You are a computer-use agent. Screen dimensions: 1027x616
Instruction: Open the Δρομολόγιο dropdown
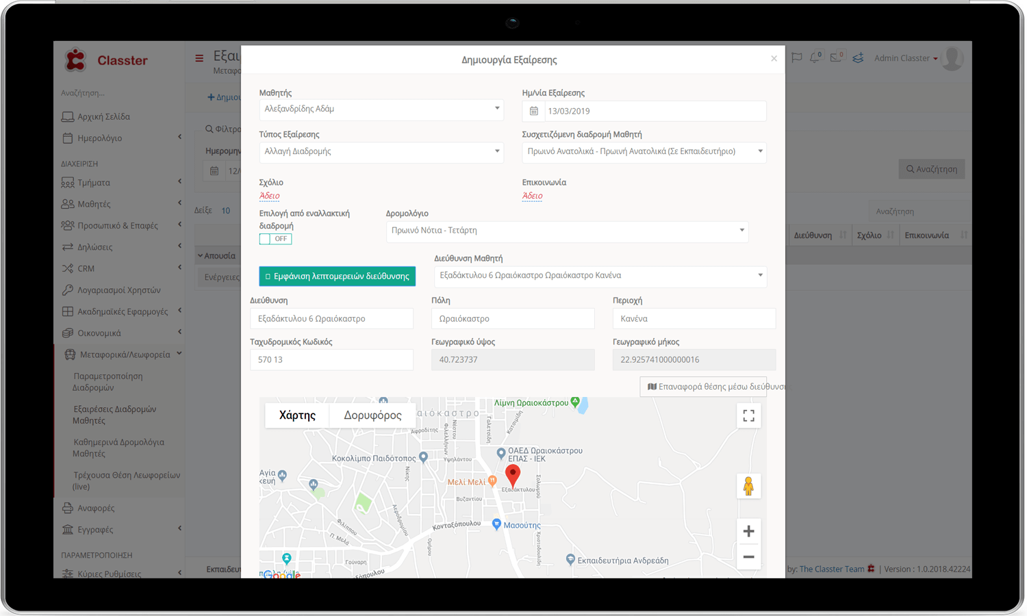point(567,231)
